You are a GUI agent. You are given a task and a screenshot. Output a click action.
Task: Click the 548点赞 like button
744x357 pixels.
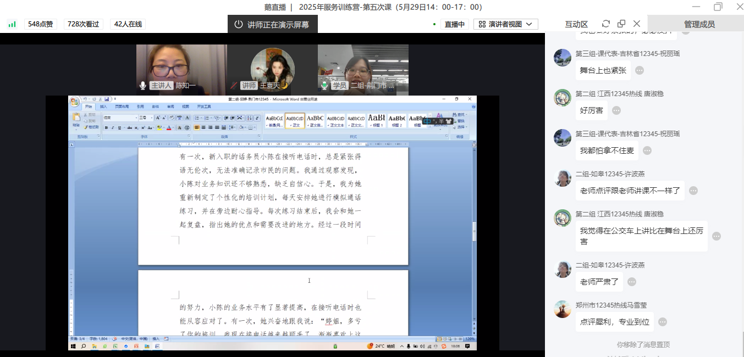tap(40, 24)
